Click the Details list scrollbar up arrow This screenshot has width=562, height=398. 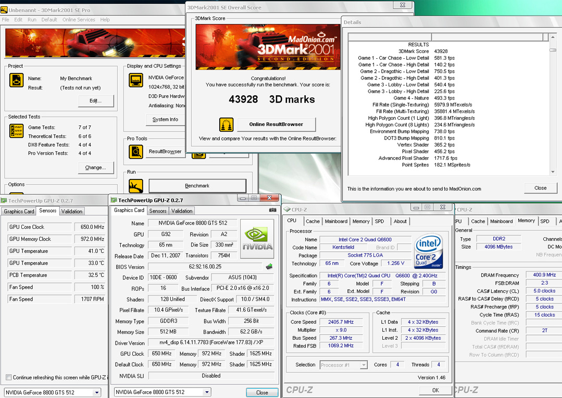tap(552, 37)
